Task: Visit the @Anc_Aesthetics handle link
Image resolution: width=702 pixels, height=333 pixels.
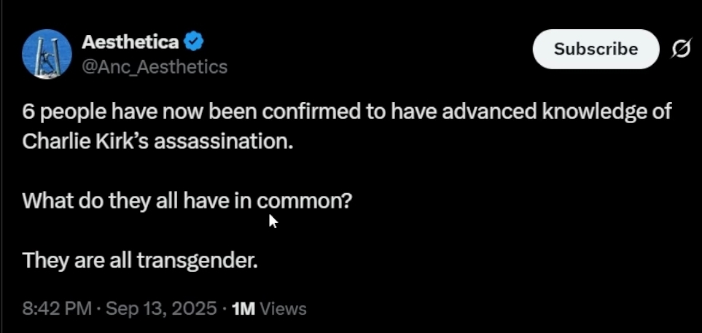Action: coord(155,67)
